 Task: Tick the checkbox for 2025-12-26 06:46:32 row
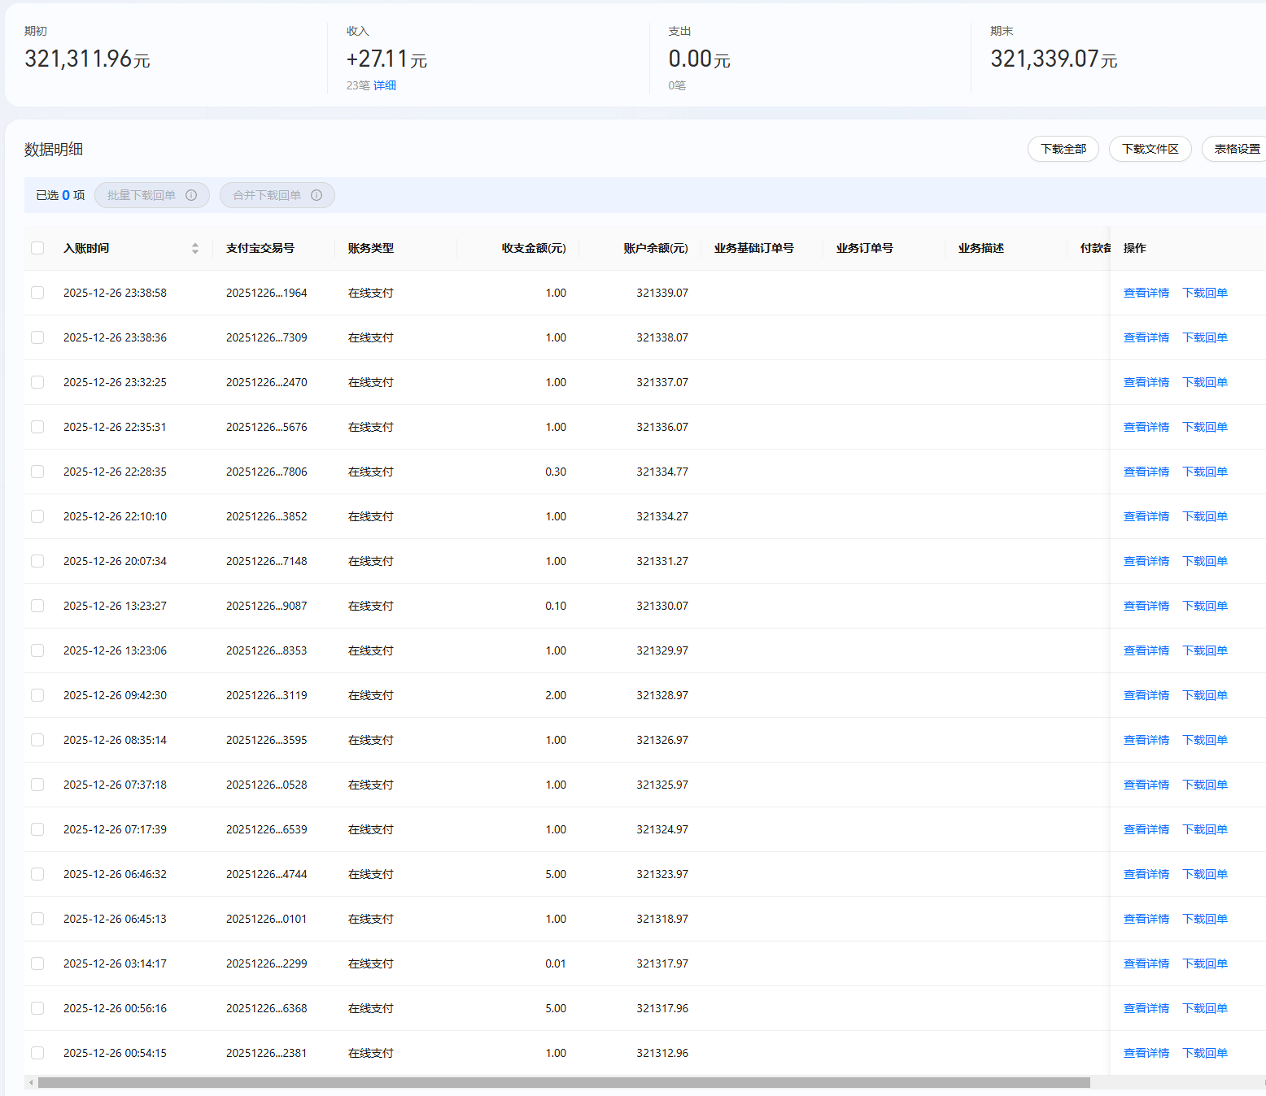(x=37, y=874)
